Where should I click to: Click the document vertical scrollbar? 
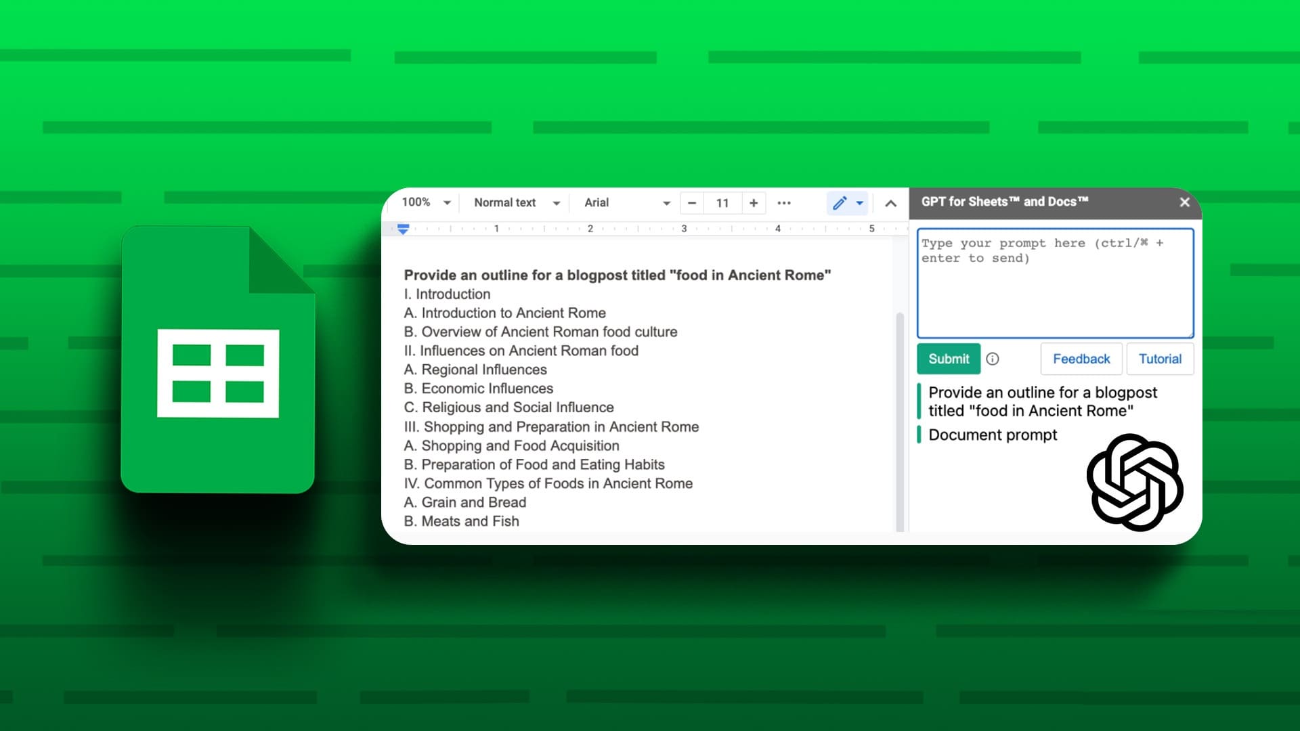coord(900,421)
